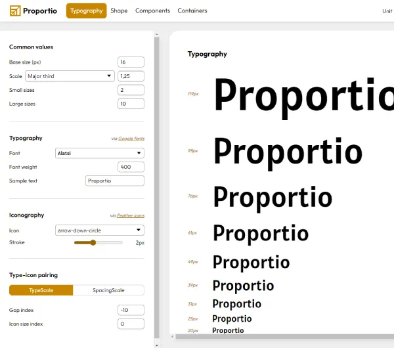Click the Proportio logo icon
Image resolution: width=394 pixels, height=348 pixels.
pos(15,11)
